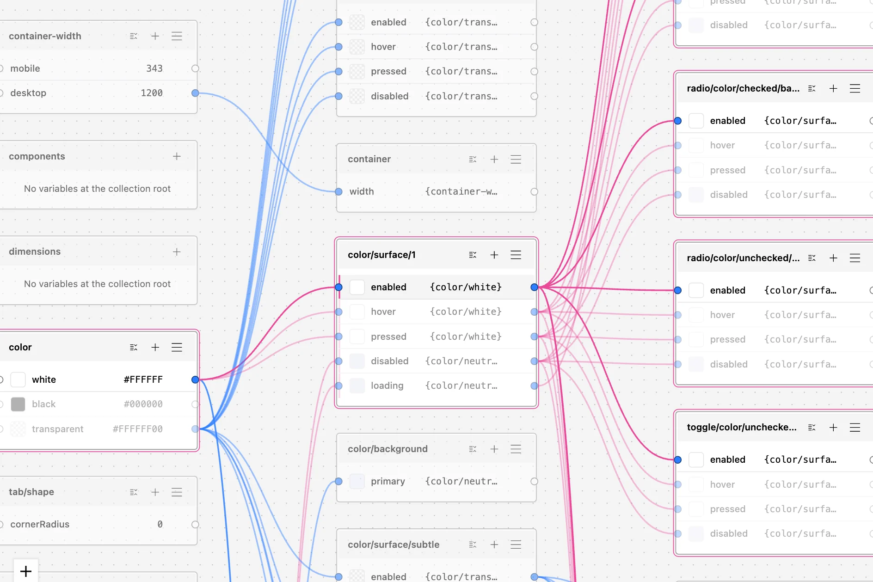Open color/surface/1 group menu
This screenshot has height=582, width=873.
tap(516, 255)
